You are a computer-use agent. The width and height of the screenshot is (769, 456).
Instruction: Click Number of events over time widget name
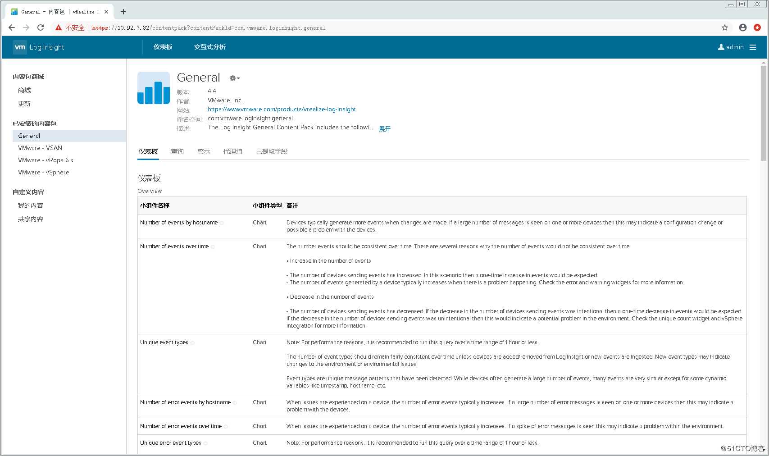point(174,246)
